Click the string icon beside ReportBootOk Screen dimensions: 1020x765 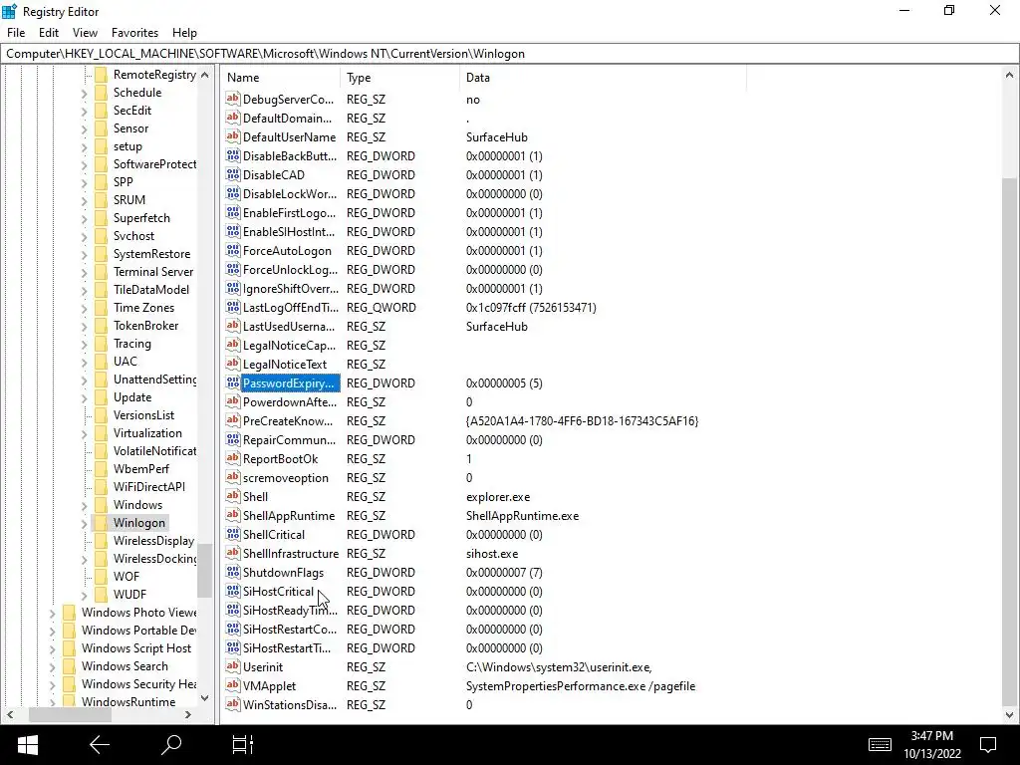[233, 458]
